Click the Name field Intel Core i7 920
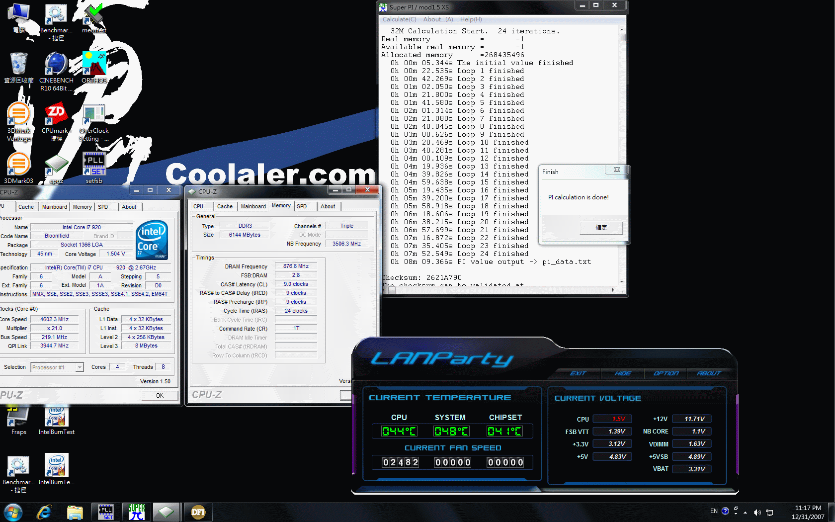The width and height of the screenshot is (835, 522). [x=82, y=227]
